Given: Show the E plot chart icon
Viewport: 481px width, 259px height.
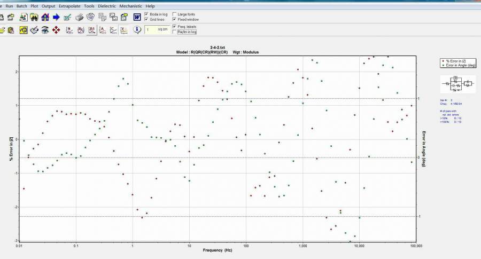Looking at the screenshot, I should point(124,30).
